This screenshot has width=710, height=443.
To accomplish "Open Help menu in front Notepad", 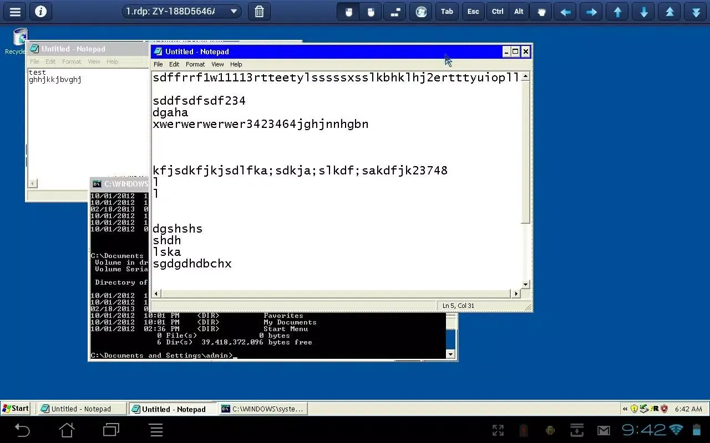I will tap(236, 64).
